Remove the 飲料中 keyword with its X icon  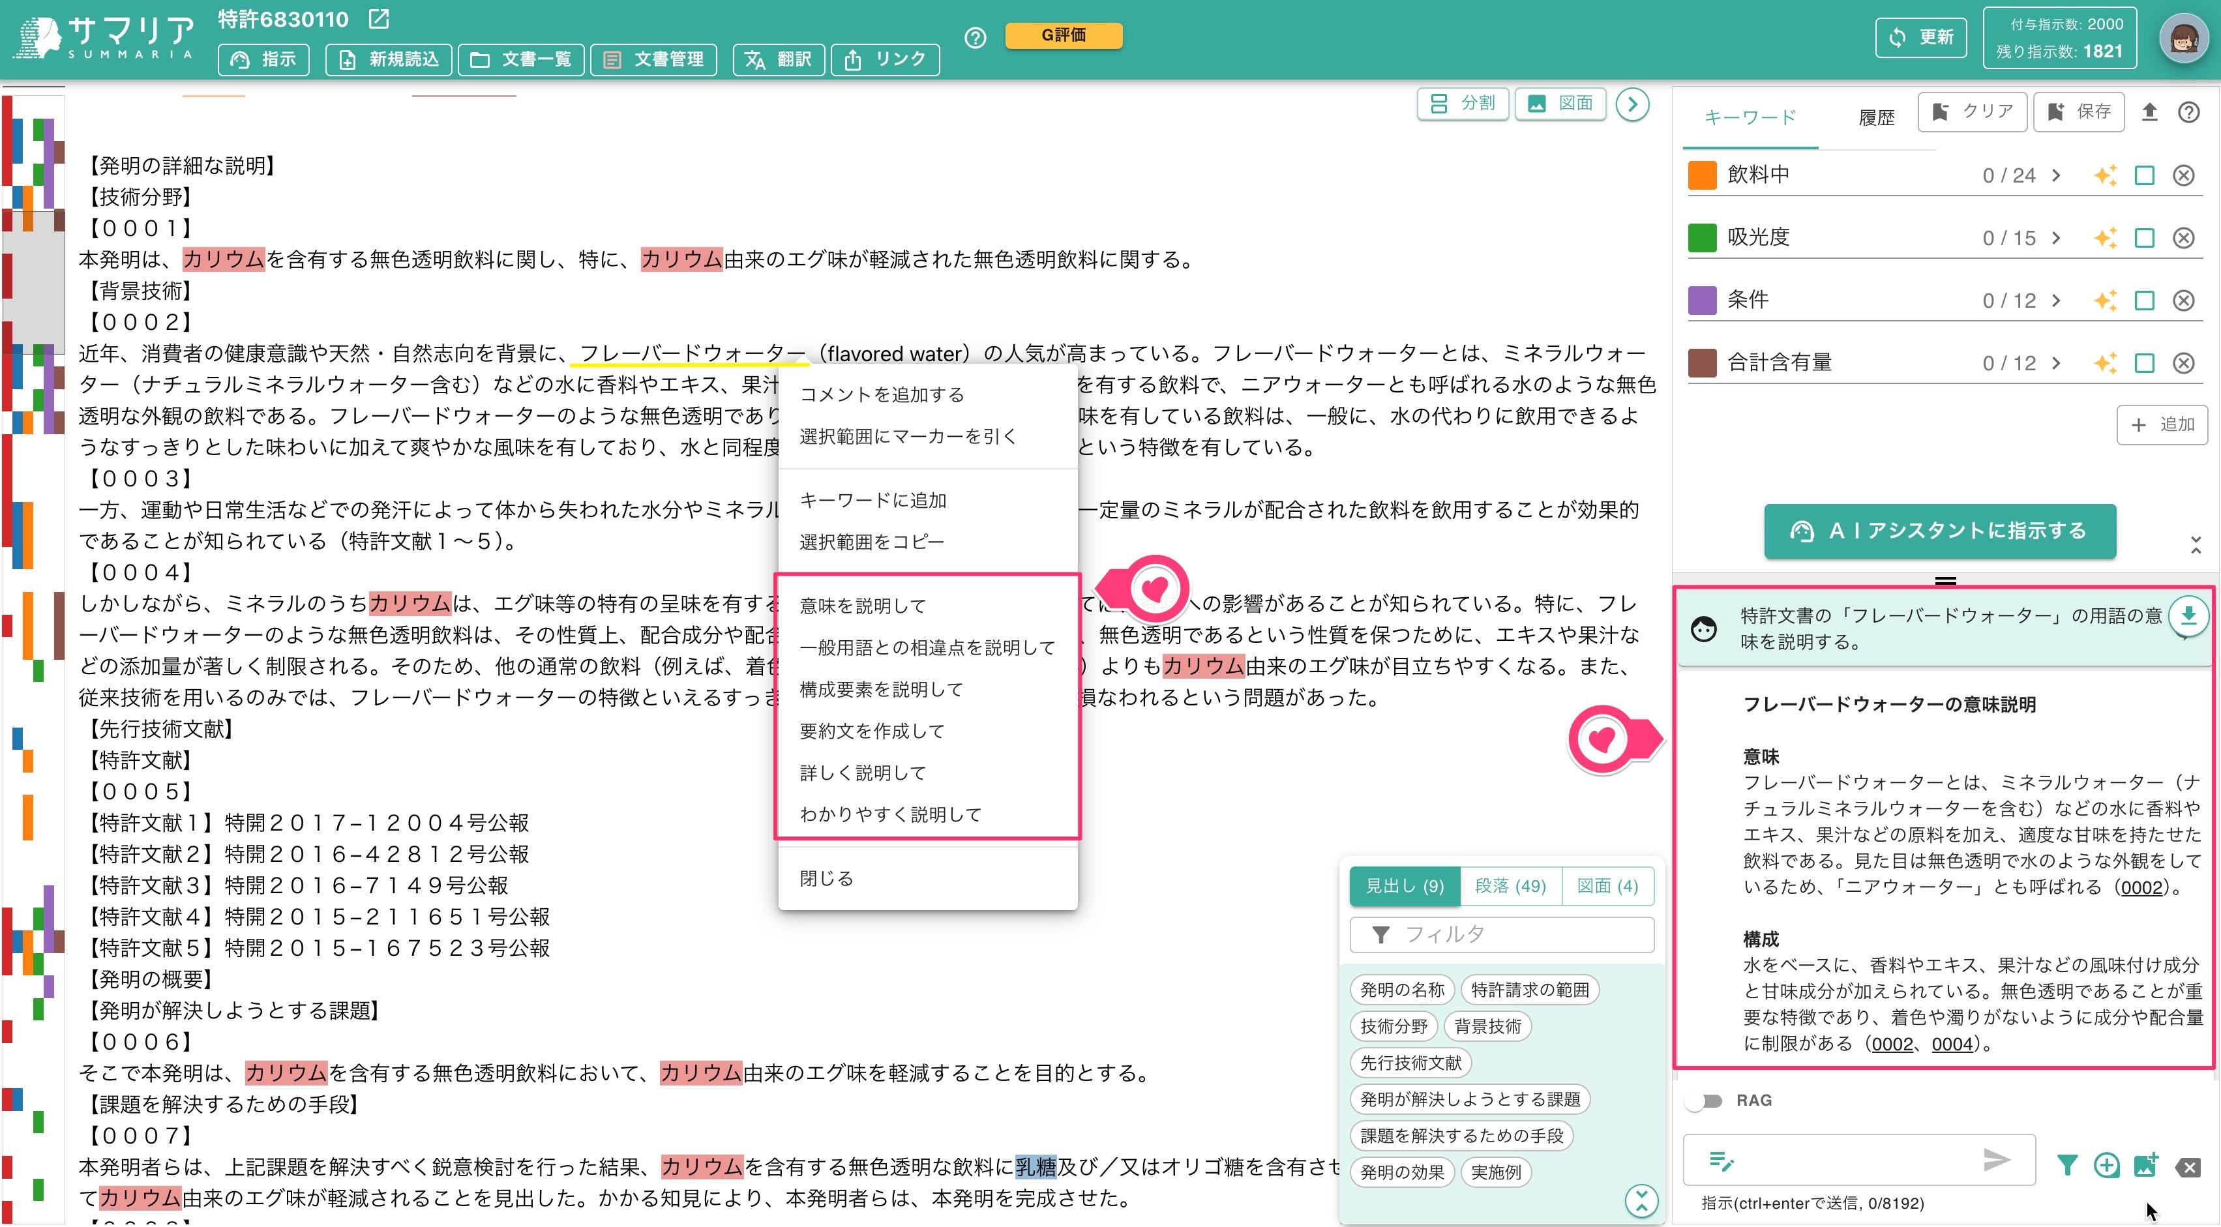pos(2183,176)
